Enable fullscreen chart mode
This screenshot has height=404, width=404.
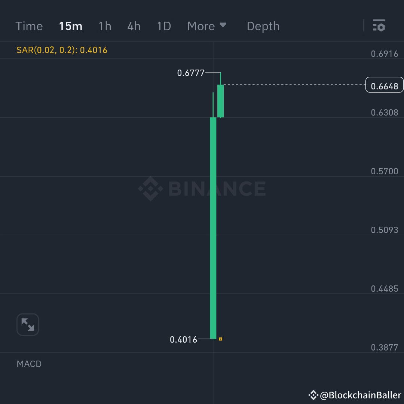click(x=28, y=325)
